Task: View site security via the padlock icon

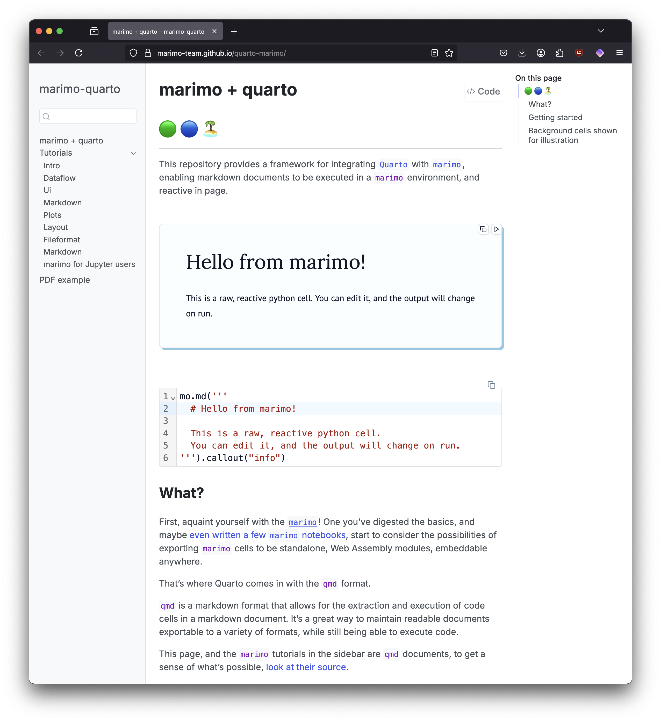Action: point(148,53)
